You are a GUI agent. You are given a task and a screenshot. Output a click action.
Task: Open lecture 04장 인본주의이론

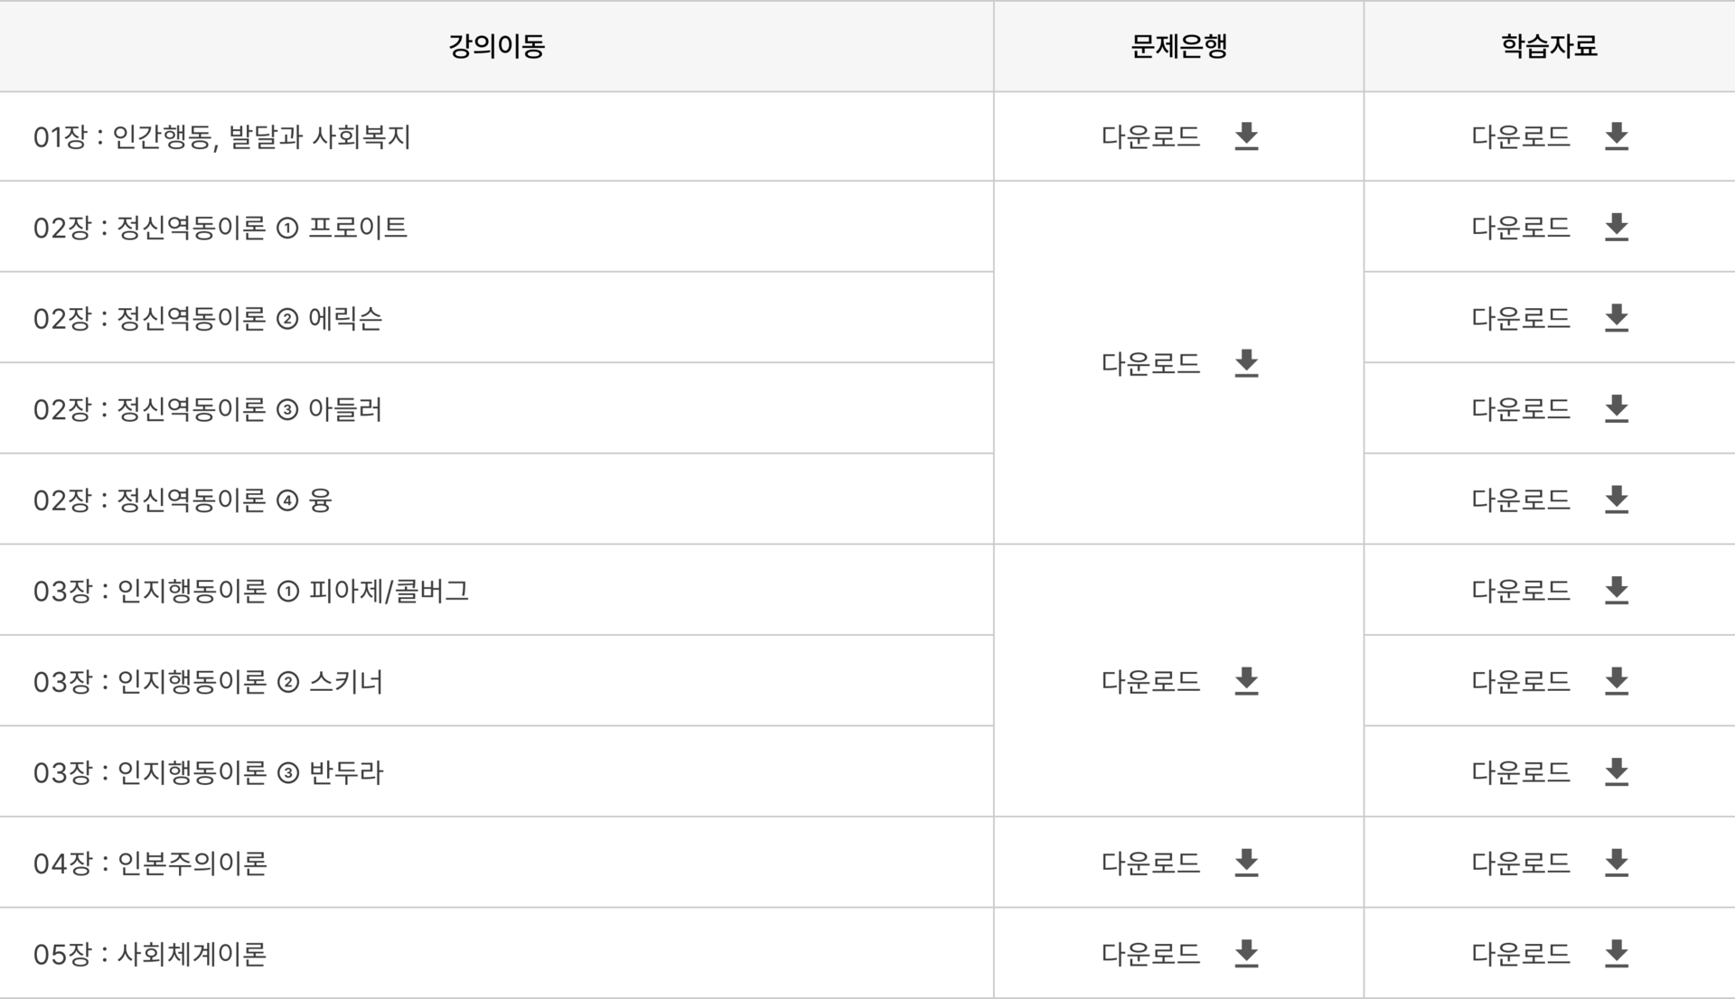150,864
